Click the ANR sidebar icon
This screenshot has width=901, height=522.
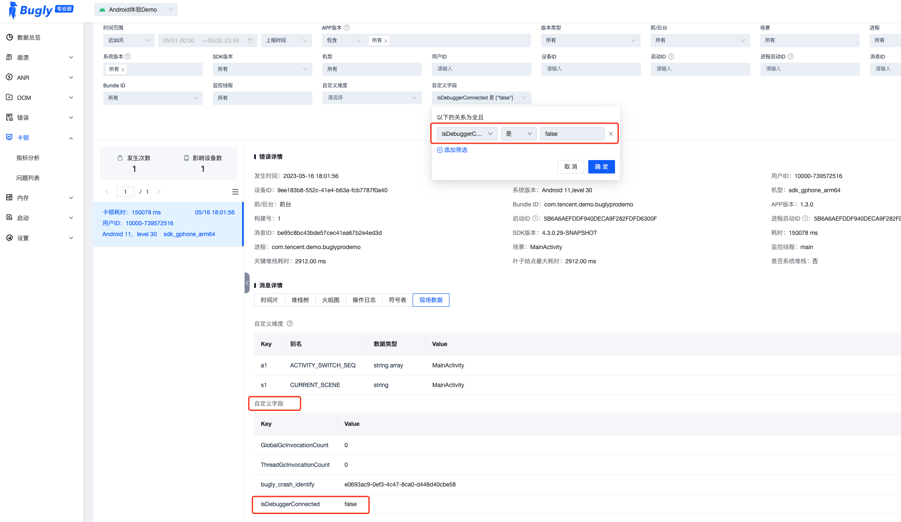click(9, 77)
